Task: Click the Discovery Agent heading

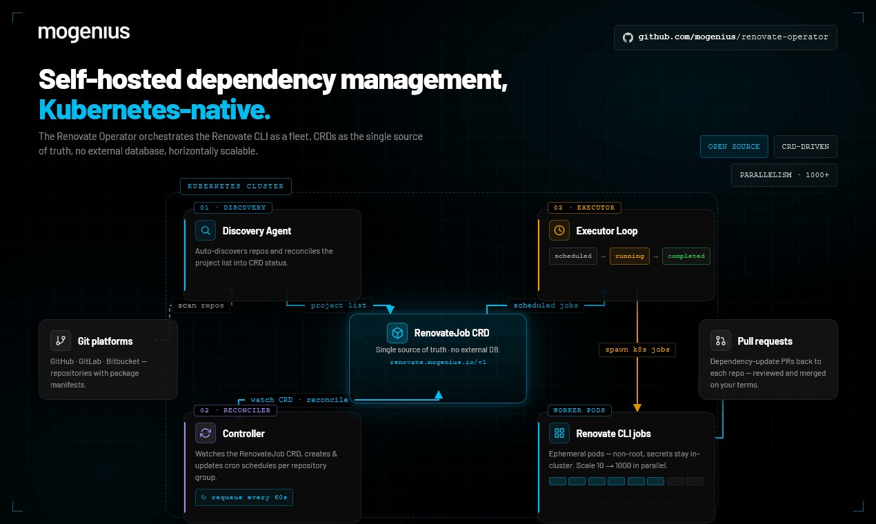Action: [x=257, y=231]
